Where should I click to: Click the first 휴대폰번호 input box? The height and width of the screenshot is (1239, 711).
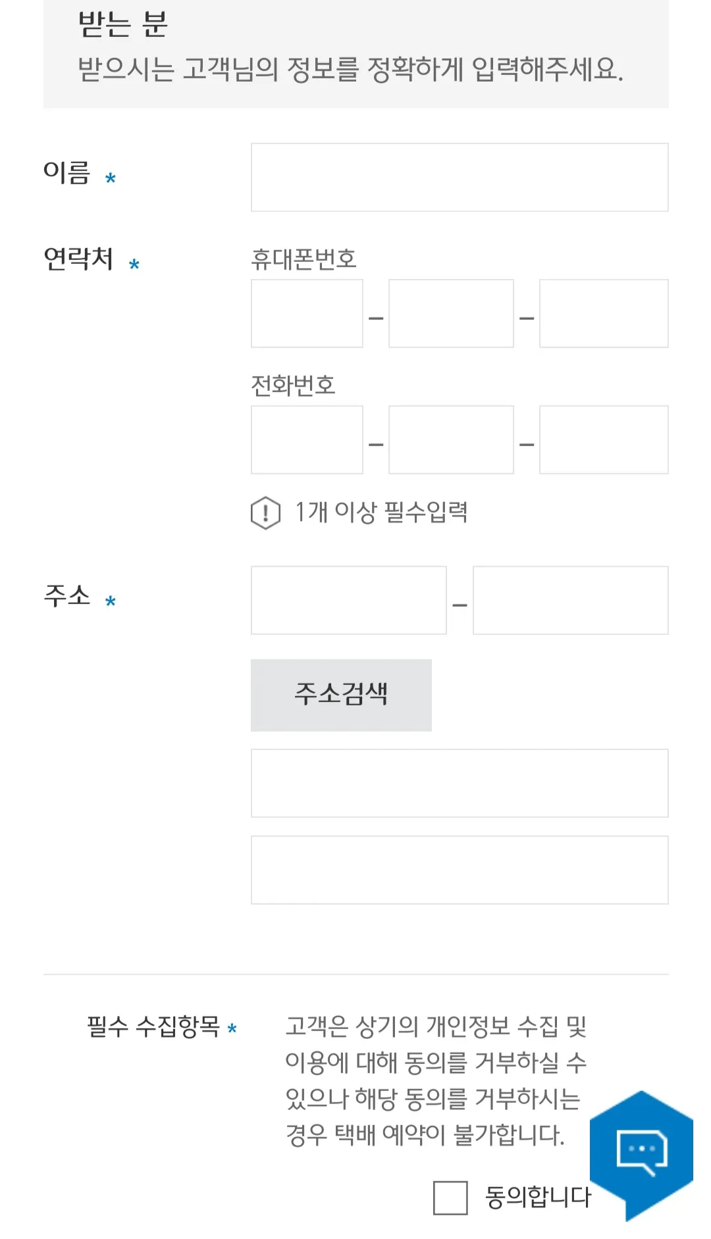coord(307,313)
